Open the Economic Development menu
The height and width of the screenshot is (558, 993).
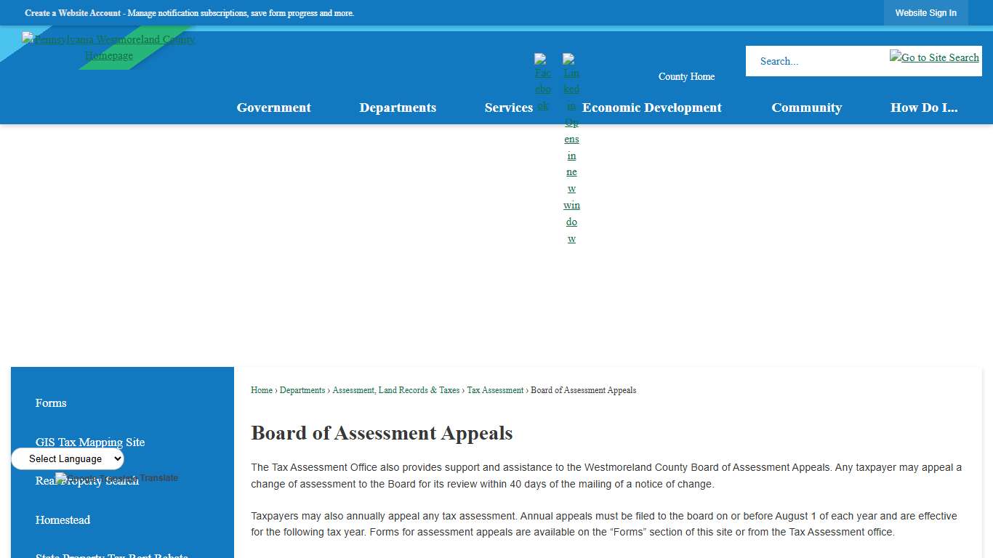click(x=652, y=107)
